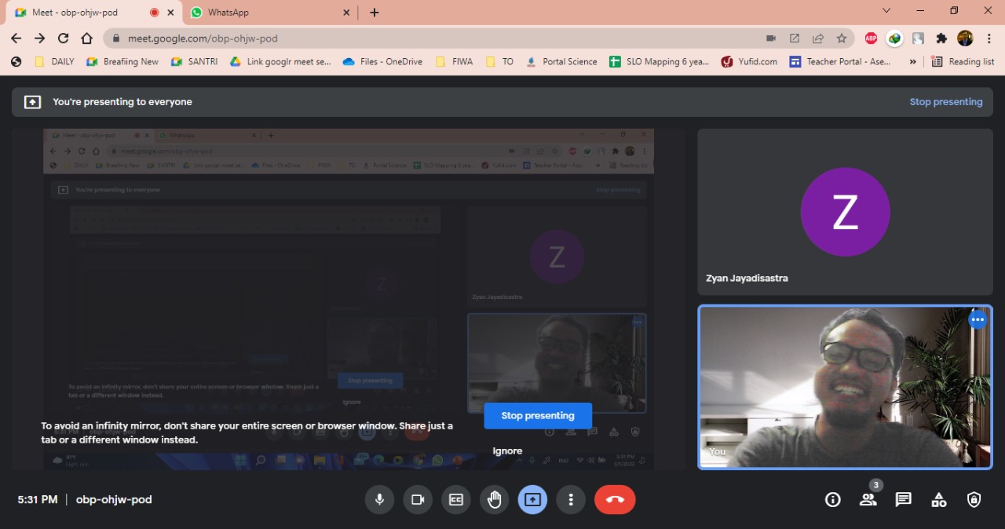Click the present screen icon
This screenshot has height=529, width=1005.
coord(532,500)
